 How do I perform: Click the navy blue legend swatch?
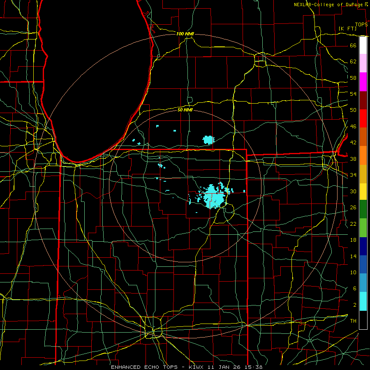pos(363,246)
